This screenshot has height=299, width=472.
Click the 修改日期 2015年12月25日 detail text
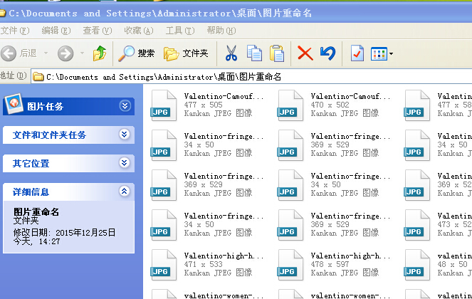tap(64, 233)
